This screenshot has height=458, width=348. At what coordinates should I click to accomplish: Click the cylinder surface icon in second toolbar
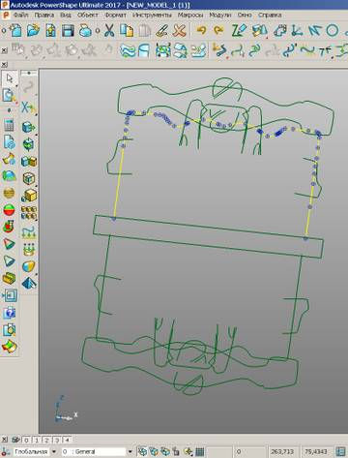(x=144, y=51)
